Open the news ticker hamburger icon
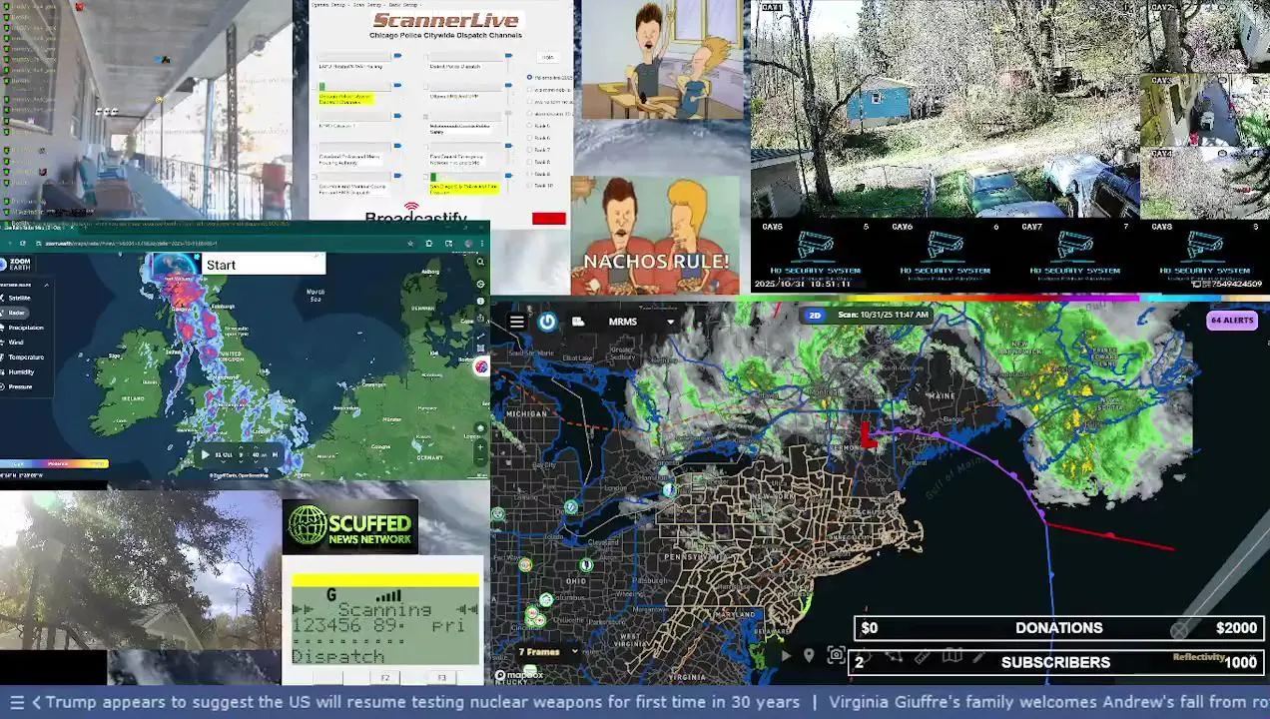Viewport: 1270px width, 719px height. pyautogui.click(x=16, y=702)
